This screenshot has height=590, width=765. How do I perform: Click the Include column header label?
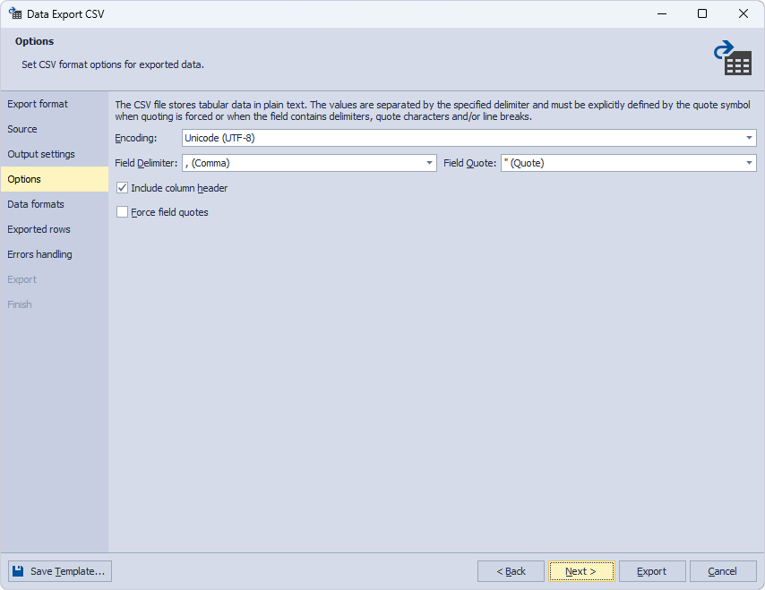[x=179, y=188]
